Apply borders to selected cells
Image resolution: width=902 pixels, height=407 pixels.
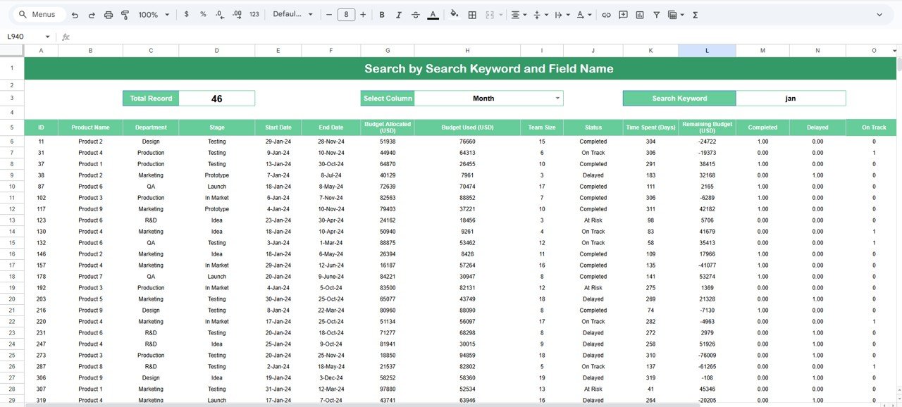pyautogui.click(x=471, y=14)
